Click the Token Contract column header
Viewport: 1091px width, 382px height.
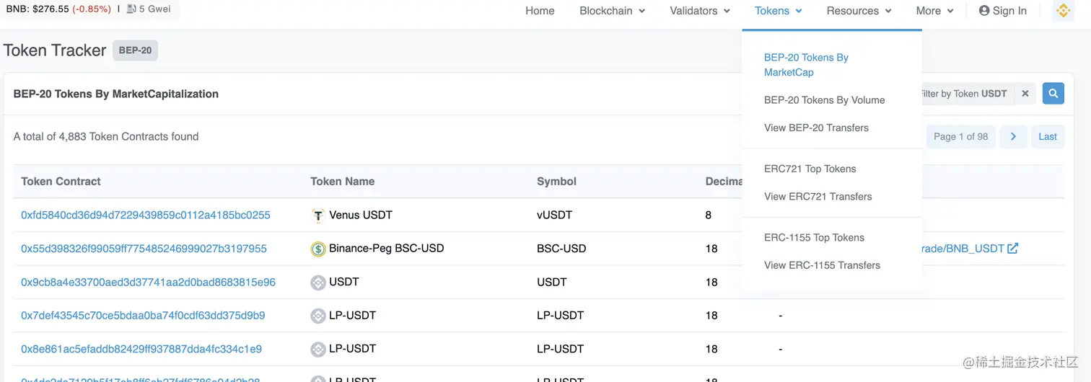pos(61,181)
